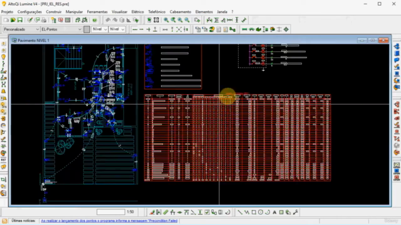Viewport: 401px width, 225px height.
Task: Click the vertical dimension measurement icon
Action: 237,20
